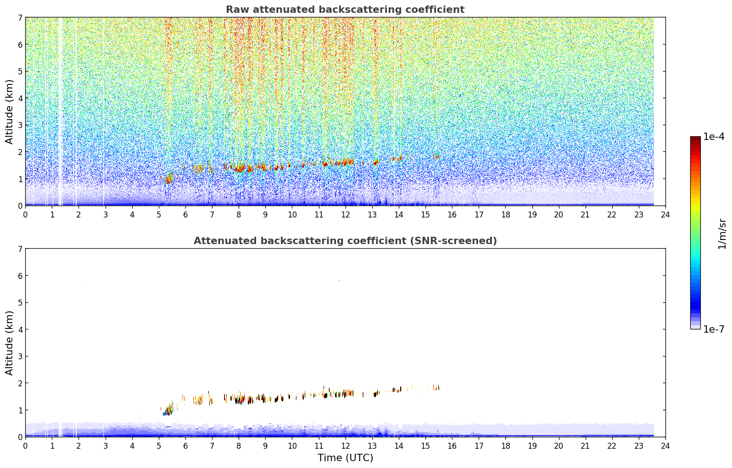
Task: Click hour 12 tick on bottom time axis
Action: [345, 446]
